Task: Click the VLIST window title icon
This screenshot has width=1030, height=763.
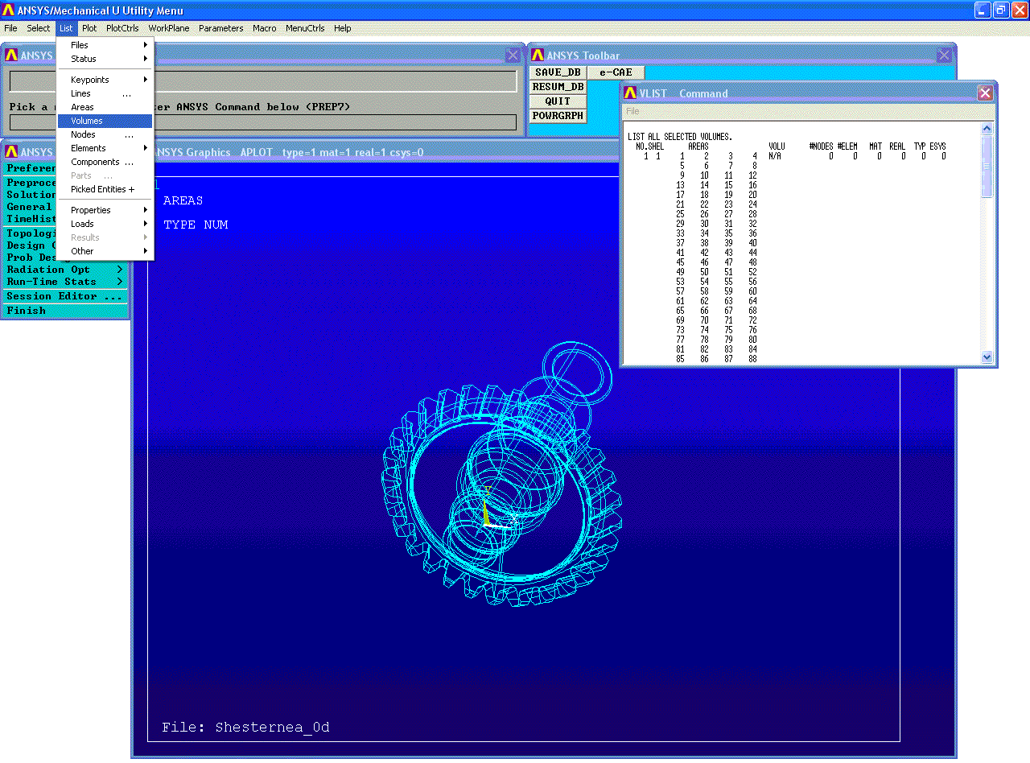Action: (x=631, y=93)
